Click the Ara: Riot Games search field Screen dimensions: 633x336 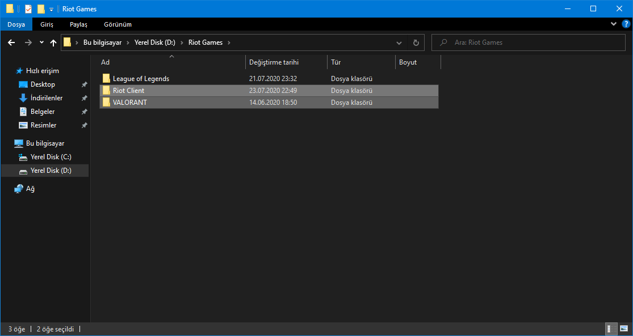(527, 42)
